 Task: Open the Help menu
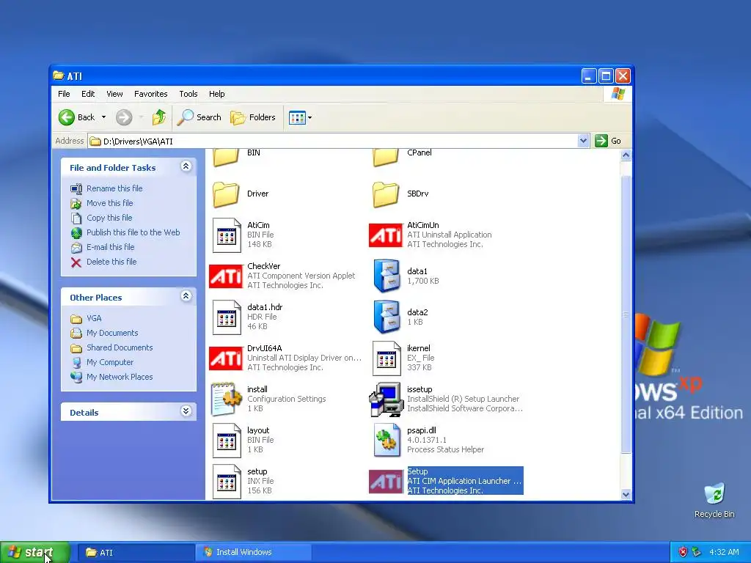216,94
